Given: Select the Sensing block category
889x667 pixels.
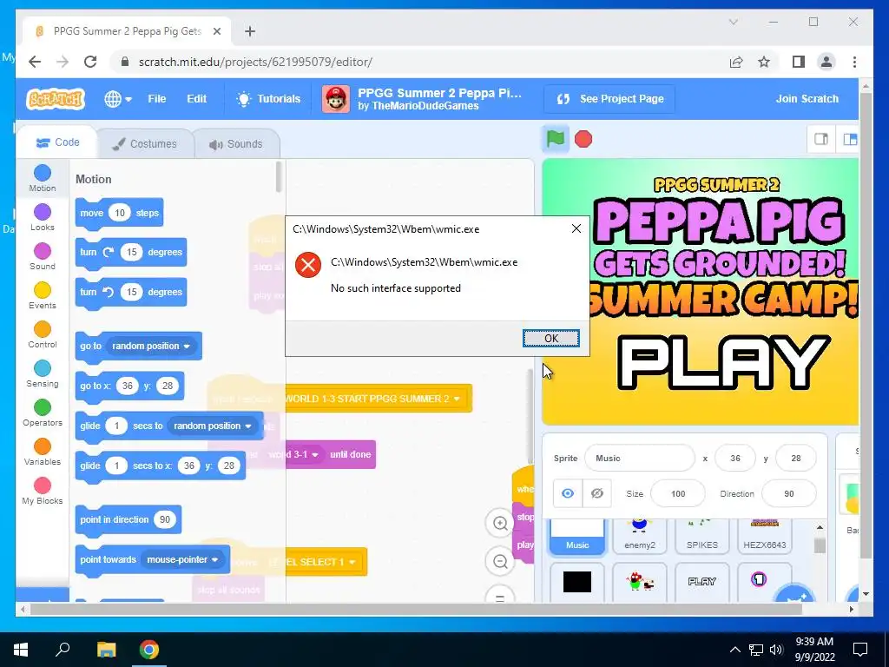Looking at the screenshot, I should pos(43,374).
